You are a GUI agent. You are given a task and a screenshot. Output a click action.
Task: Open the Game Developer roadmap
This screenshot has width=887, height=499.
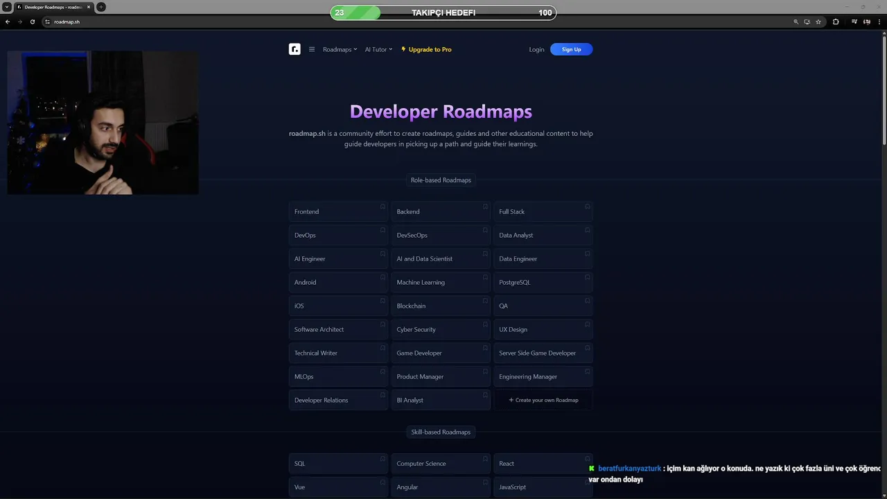tap(441, 353)
